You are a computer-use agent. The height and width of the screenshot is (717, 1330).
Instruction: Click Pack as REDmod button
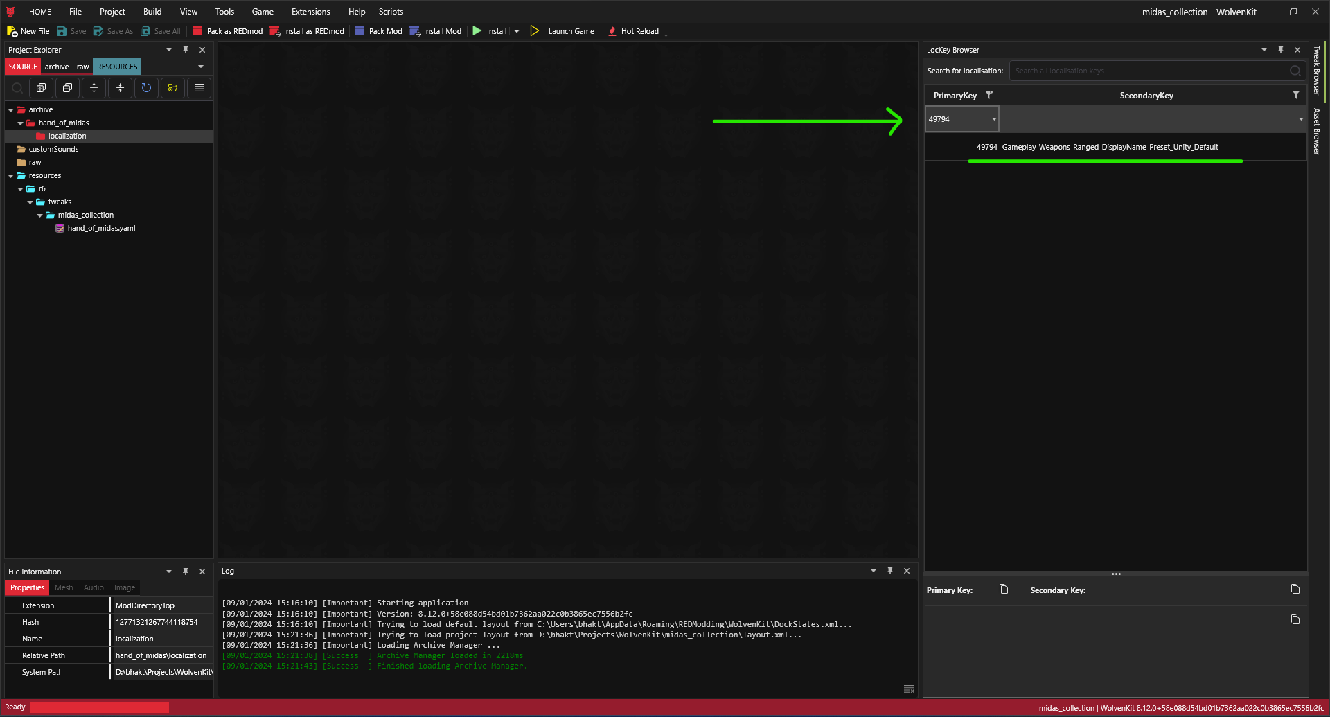(x=228, y=31)
